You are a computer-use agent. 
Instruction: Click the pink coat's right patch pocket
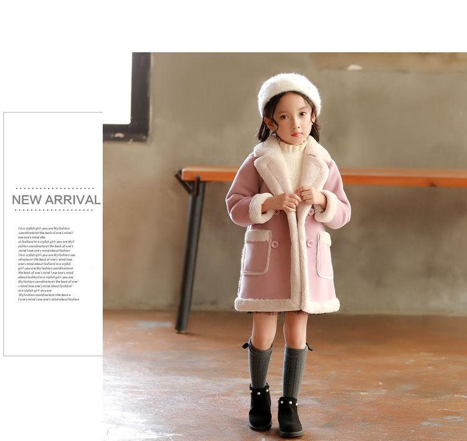coord(325,255)
